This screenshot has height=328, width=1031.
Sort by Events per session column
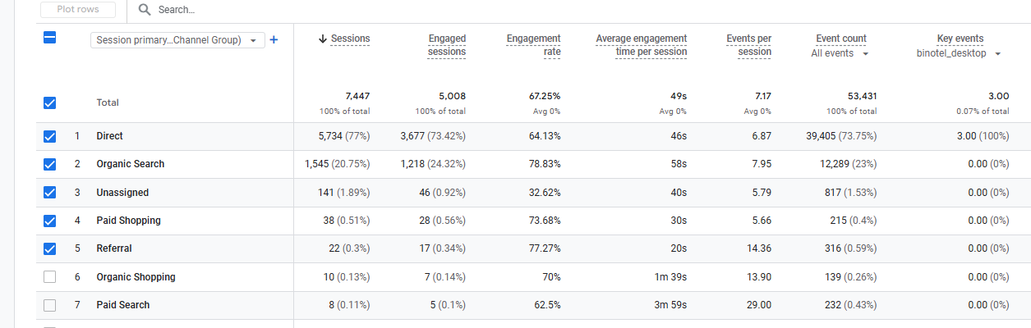click(748, 45)
